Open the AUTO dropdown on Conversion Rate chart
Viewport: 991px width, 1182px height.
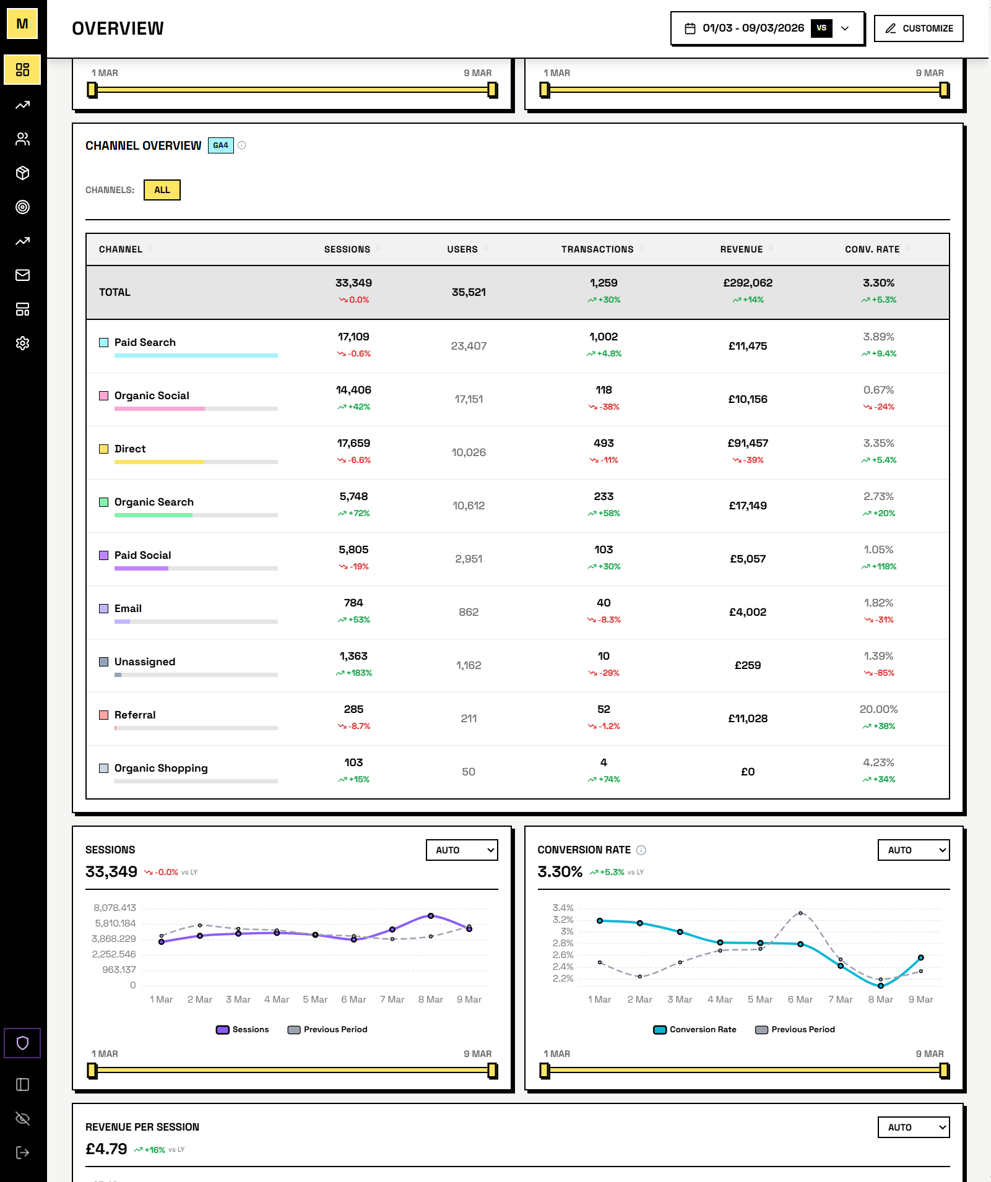[913, 850]
